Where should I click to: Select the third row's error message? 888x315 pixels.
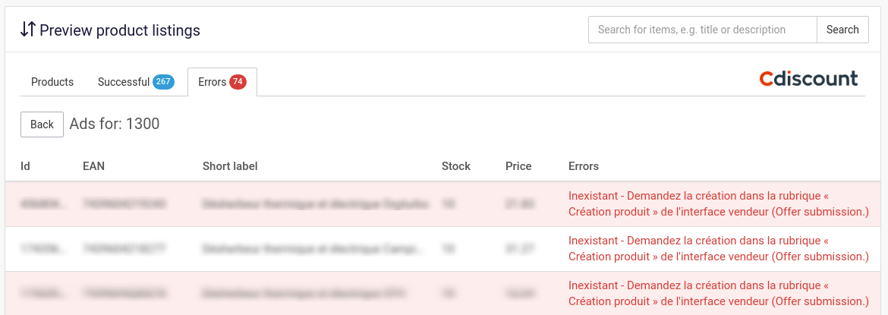(x=718, y=293)
